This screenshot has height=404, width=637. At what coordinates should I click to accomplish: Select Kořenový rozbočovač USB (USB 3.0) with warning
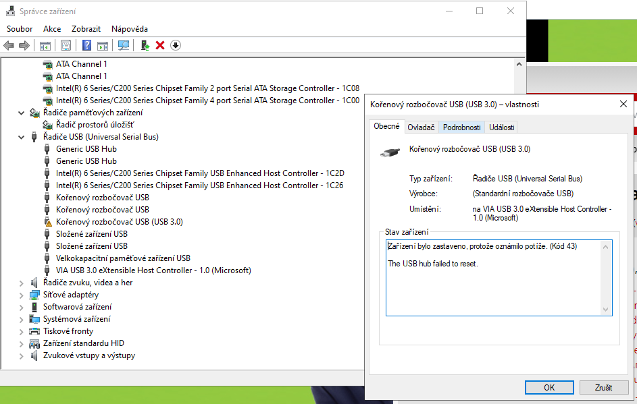click(119, 222)
